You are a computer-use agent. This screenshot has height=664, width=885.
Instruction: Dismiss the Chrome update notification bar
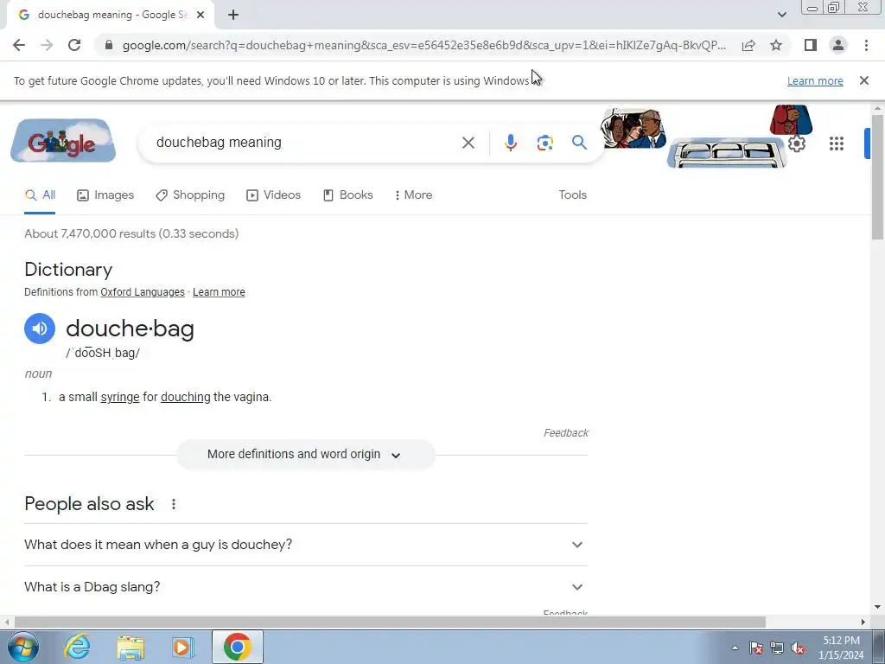[x=863, y=80]
